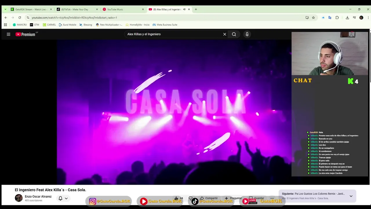The image size is (371, 209).
Task: Click the Preguntar button
Action: (233, 198)
